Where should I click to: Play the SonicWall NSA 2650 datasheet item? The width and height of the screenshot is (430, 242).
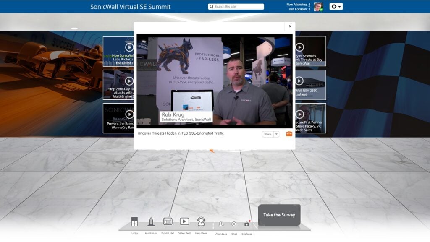pyautogui.click(x=299, y=81)
